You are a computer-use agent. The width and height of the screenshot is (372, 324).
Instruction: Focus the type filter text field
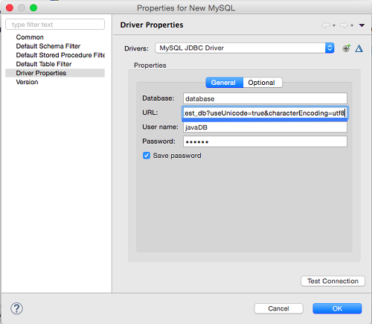[x=55, y=25]
